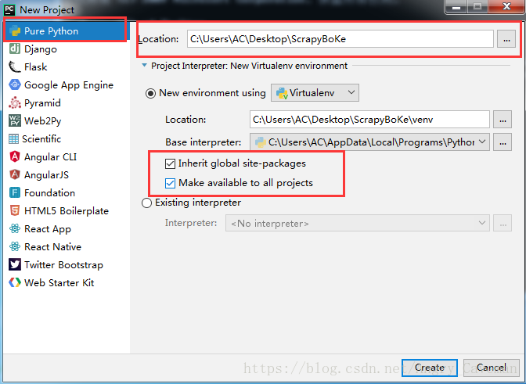The height and width of the screenshot is (384, 526).
Task: Select AngularJS label in list
Action: click(47, 175)
